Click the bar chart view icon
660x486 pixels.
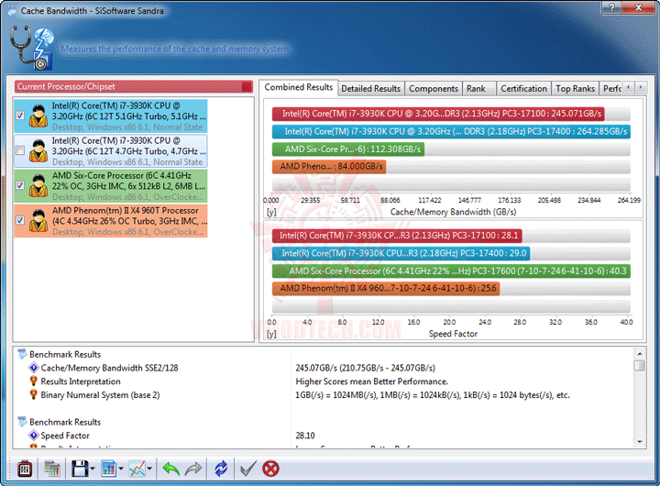pos(108,469)
